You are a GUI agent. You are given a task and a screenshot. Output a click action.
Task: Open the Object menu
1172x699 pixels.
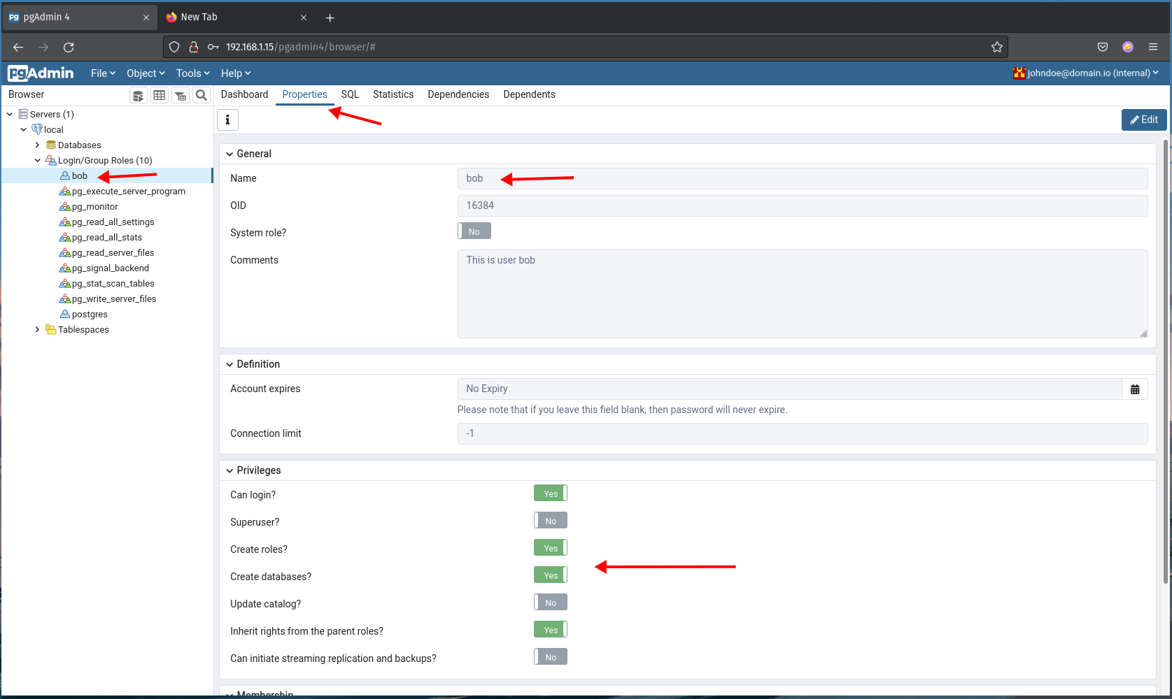tap(146, 73)
